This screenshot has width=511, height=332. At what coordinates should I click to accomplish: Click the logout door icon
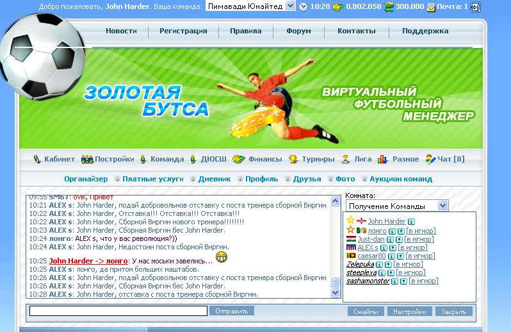[475, 7]
